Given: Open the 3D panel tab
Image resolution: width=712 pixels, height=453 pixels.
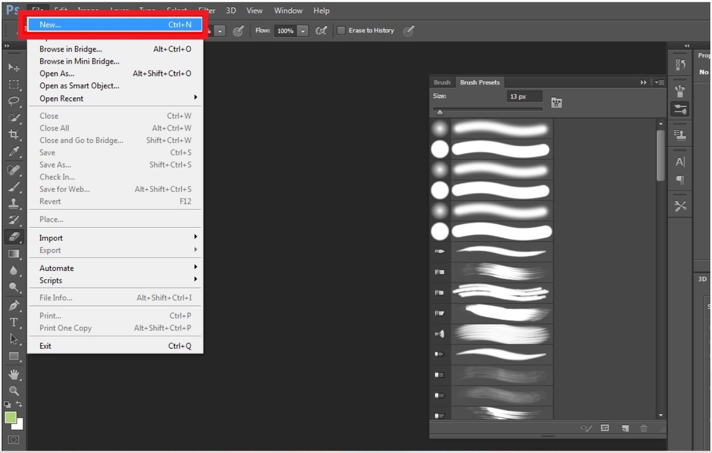Looking at the screenshot, I should 703,279.
